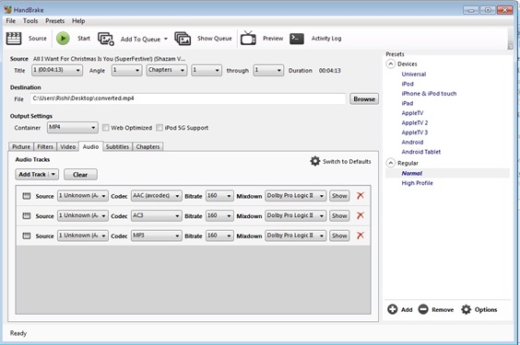Select the Normal preset

pos(411,173)
